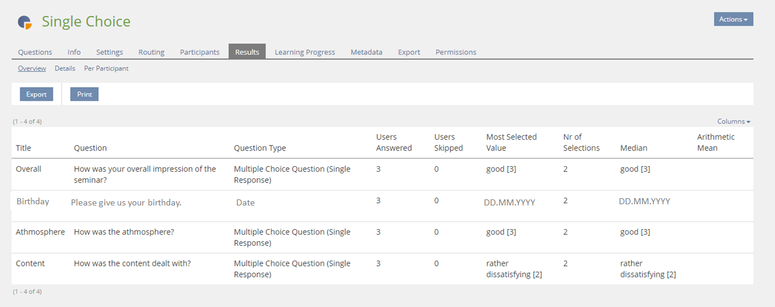This screenshot has width=775, height=307.
Task: Switch to Learning Progress tab
Action: point(305,52)
